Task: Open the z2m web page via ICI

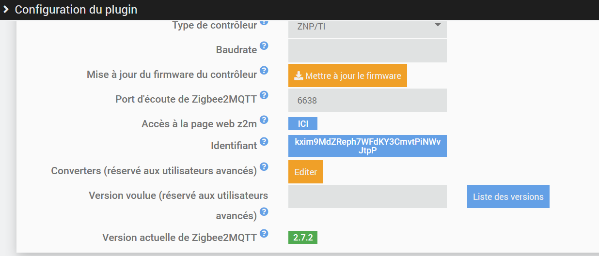Action: (x=303, y=124)
